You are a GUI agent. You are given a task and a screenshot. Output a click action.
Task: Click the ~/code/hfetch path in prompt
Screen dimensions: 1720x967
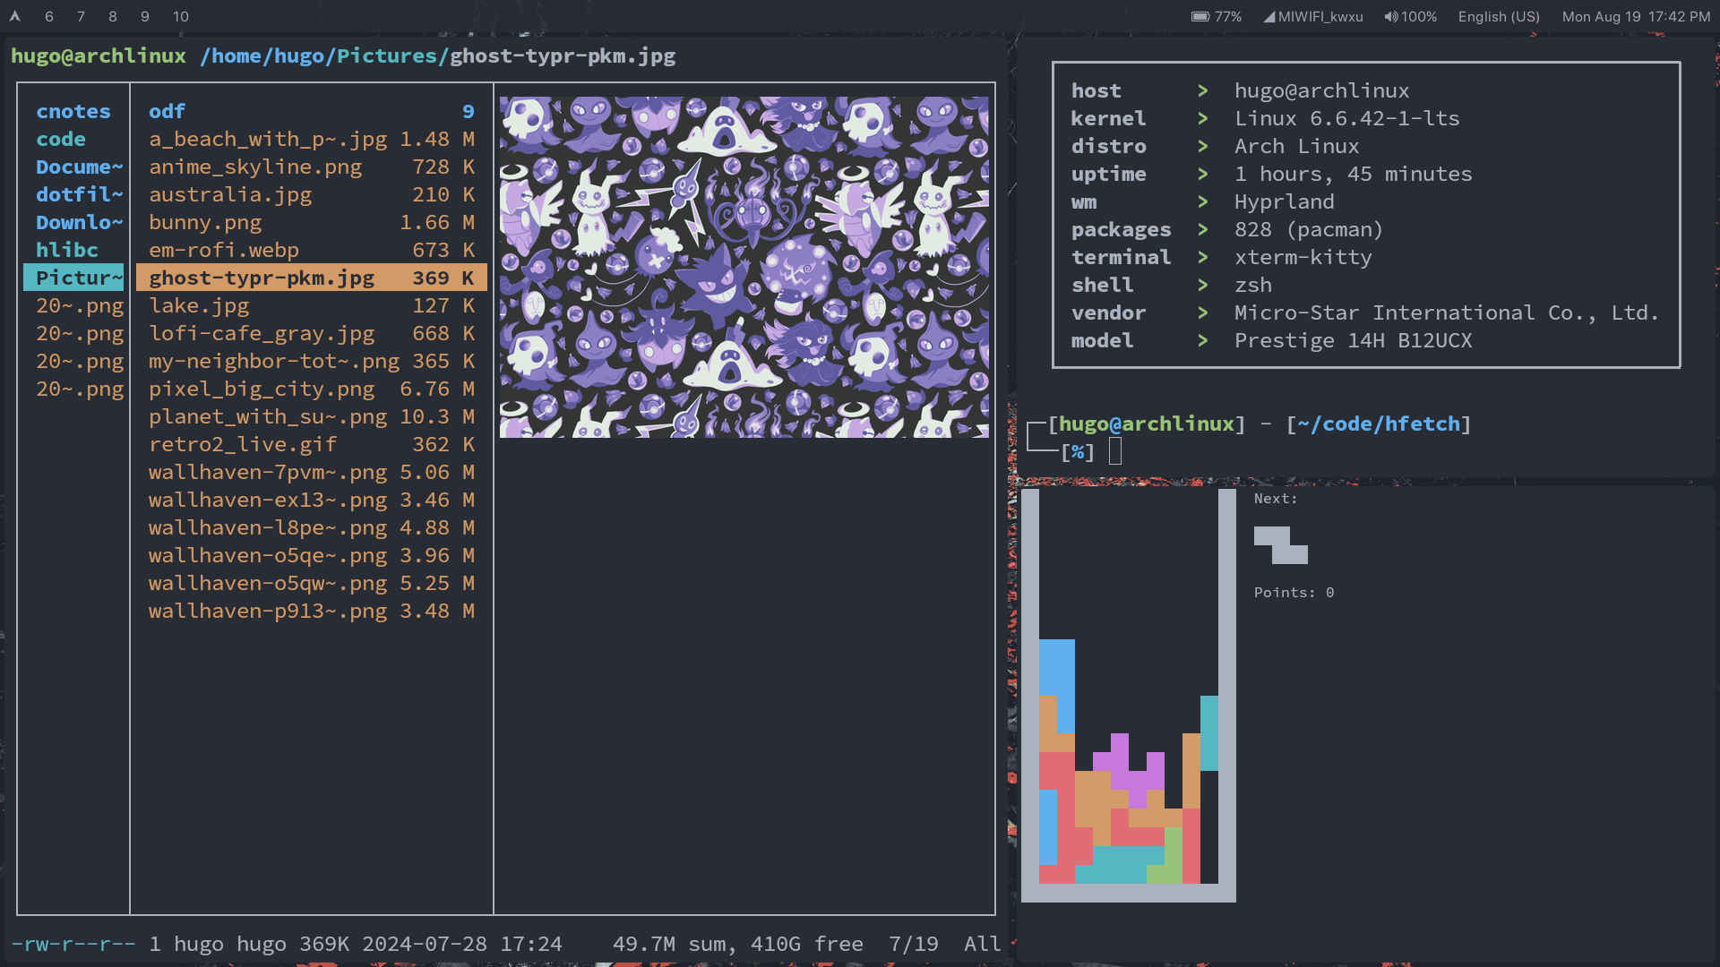[1378, 424]
